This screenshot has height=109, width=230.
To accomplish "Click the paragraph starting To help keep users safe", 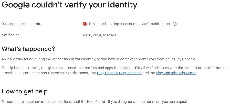I will click(x=114, y=70).
